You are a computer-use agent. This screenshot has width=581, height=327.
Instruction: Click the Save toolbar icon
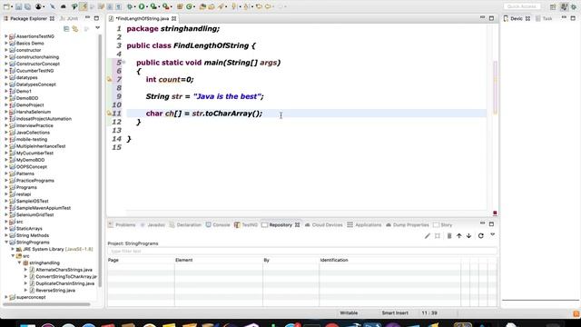(18, 6)
